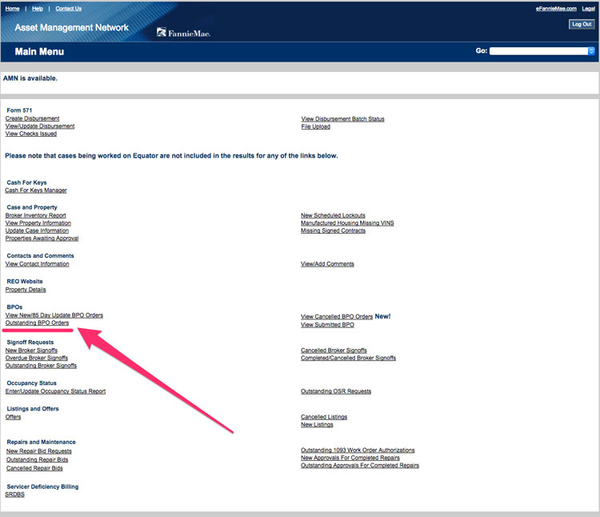This screenshot has height=517, width=600.
Task: Open View Submitted BPO
Action: click(327, 325)
